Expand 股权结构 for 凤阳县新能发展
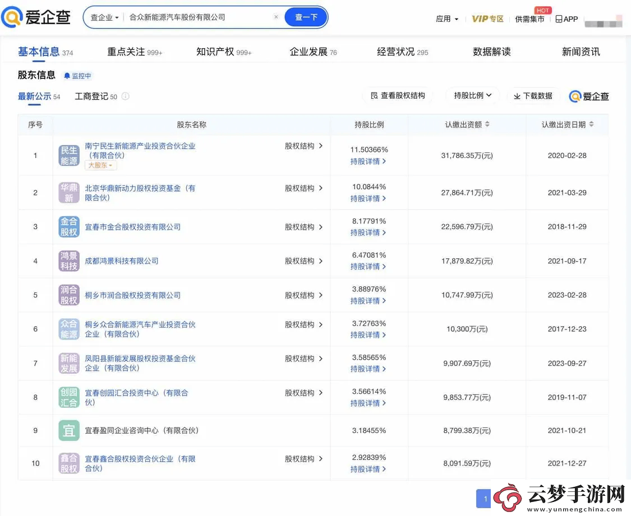The width and height of the screenshot is (631, 516). [304, 359]
